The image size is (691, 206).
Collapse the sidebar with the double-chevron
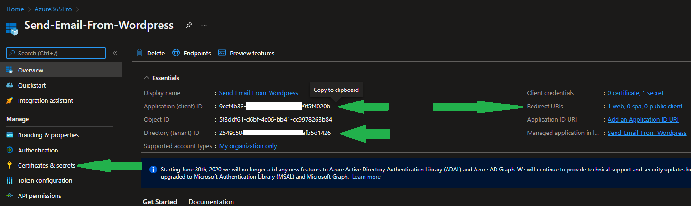115,53
